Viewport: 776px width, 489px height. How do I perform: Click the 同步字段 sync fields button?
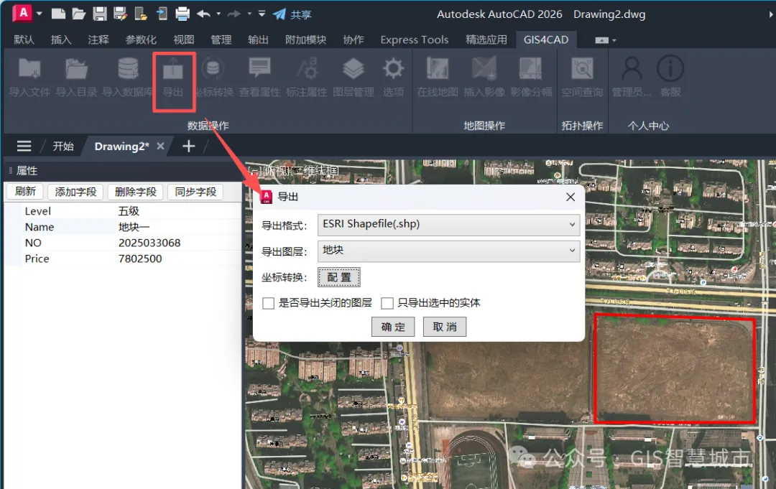(195, 192)
